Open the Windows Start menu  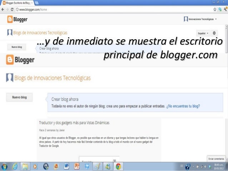pos(4,166)
